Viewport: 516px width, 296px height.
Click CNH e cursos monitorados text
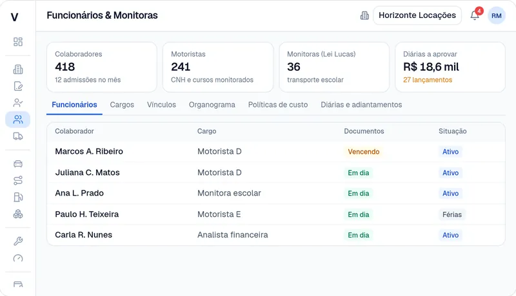point(212,80)
